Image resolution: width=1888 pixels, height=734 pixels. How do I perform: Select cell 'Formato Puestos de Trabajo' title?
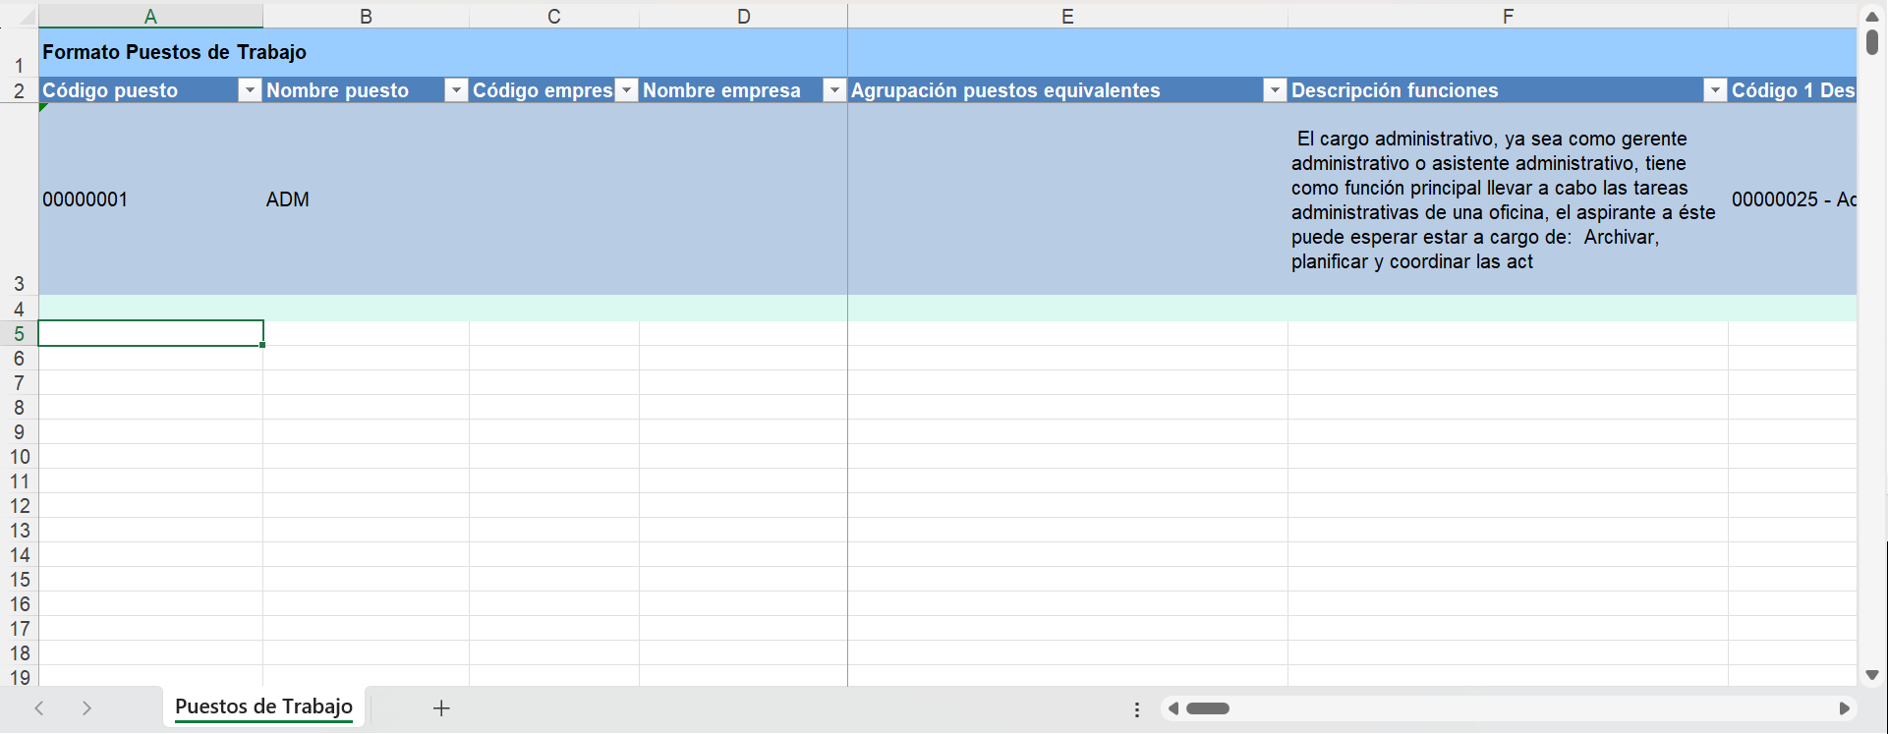point(174,52)
